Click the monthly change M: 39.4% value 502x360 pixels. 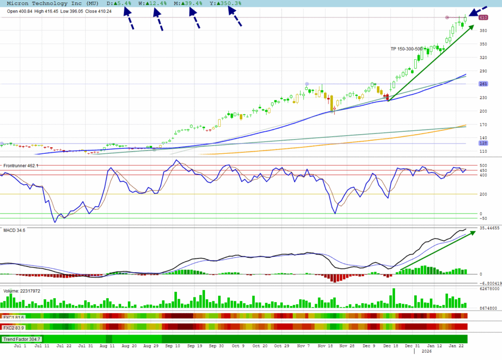[x=188, y=3]
